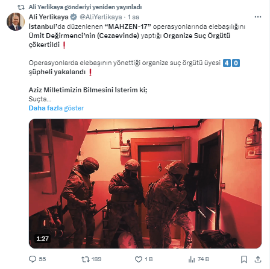Screen dimensions: 270x269
Task: Open 'Ali Yerlikaya gönderiyi yeniden yayınladı' link
Action: pos(85,7)
